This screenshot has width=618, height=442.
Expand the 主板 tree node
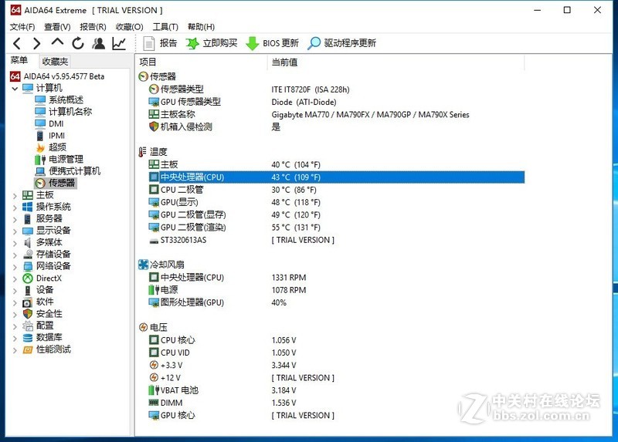[15, 196]
